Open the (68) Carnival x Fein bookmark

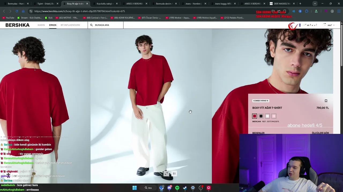(x=95, y=18)
